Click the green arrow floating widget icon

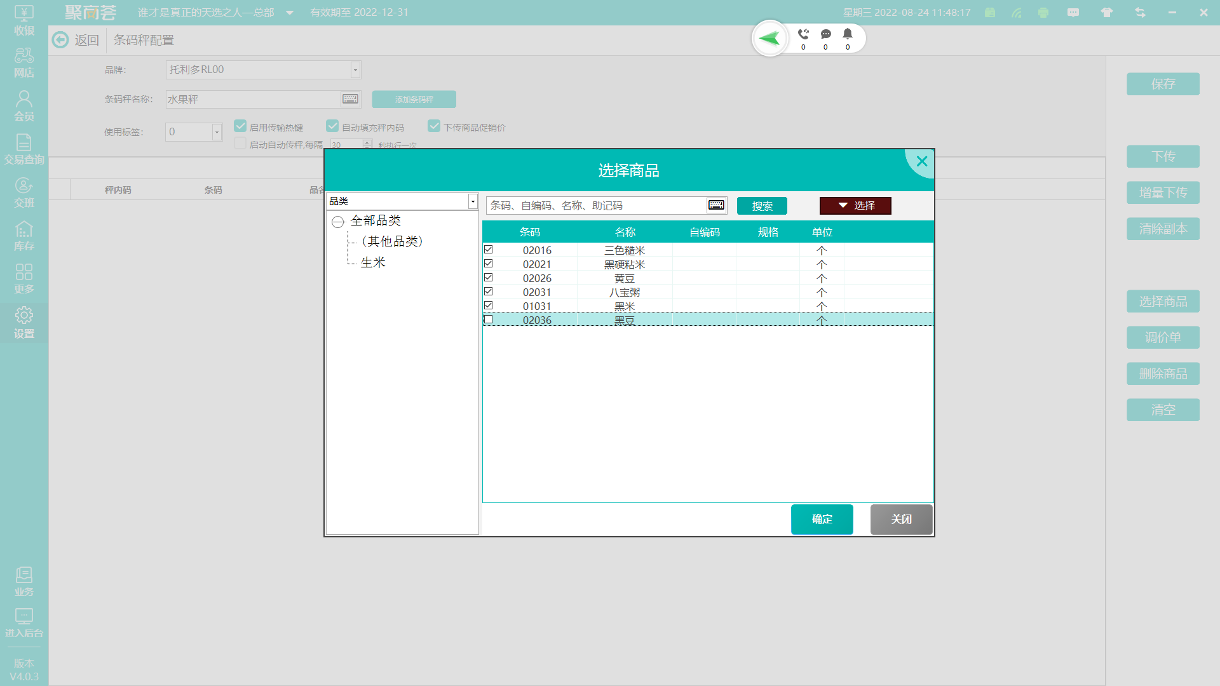coord(770,39)
